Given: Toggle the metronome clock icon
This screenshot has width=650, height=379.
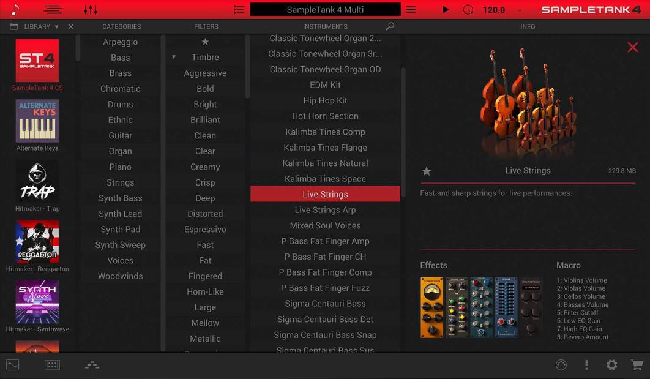Looking at the screenshot, I should (x=468, y=10).
